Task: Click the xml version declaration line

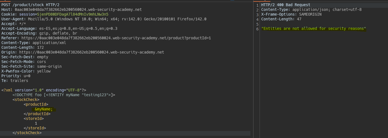Action: coord(44,90)
